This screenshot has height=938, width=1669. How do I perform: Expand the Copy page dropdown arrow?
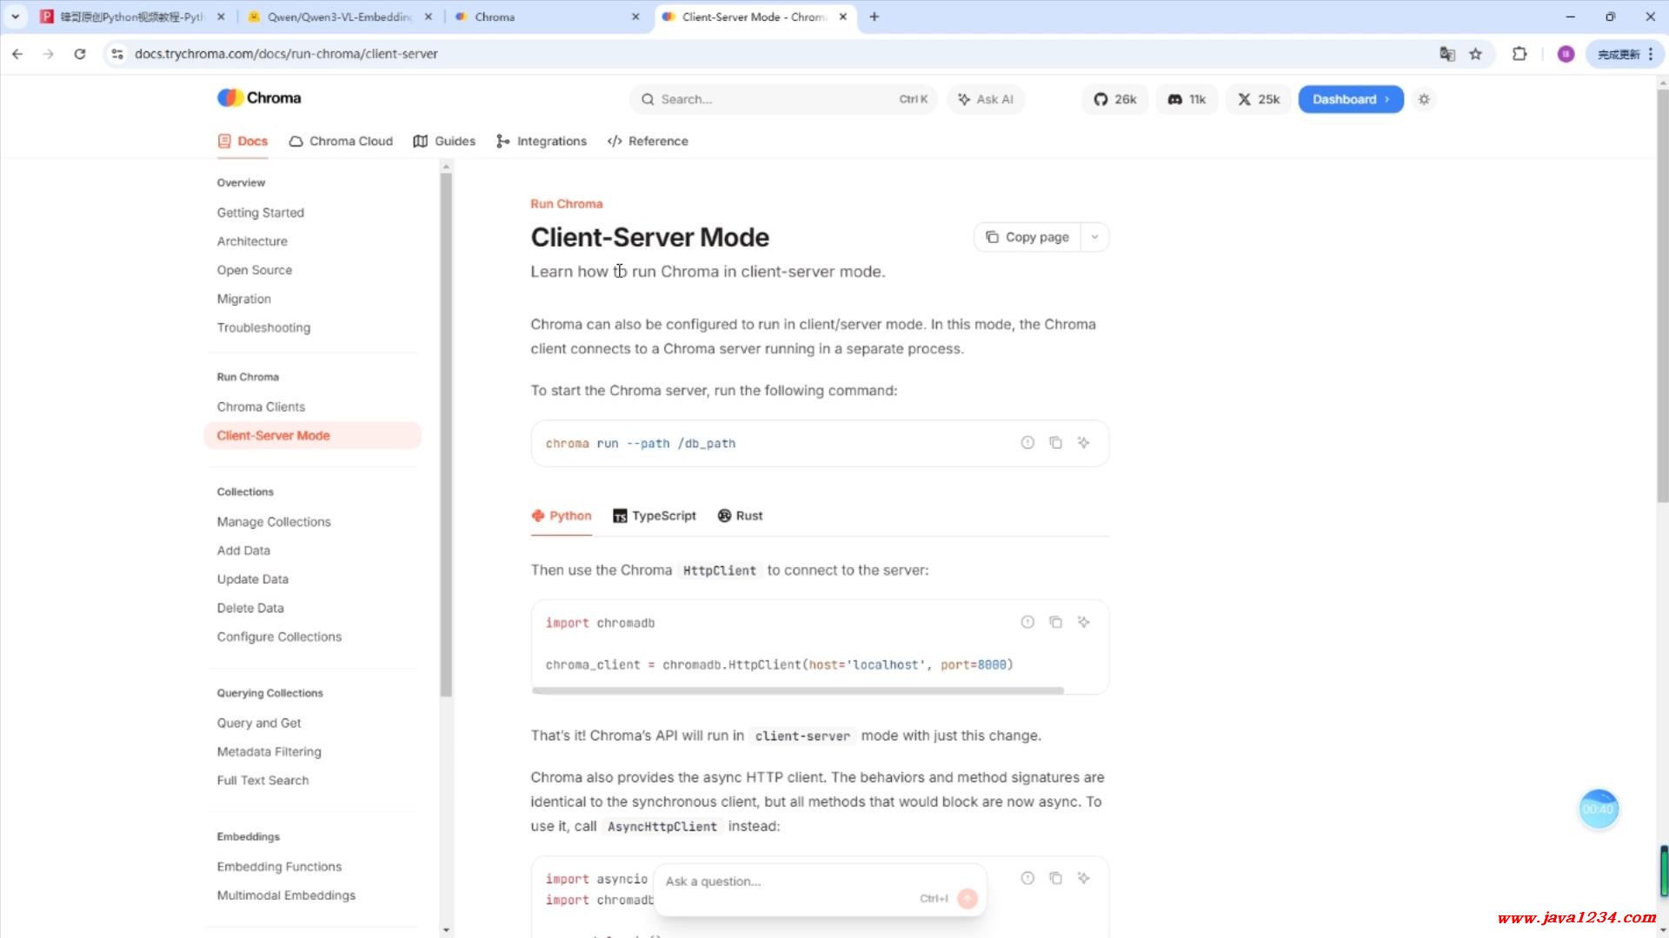[x=1094, y=237]
